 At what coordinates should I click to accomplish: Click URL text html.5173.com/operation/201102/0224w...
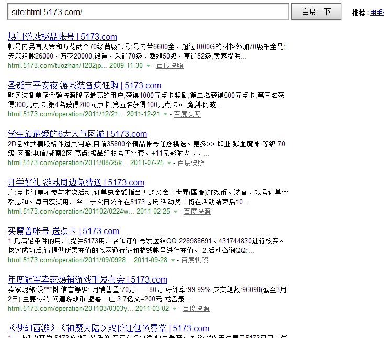pyautogui.click(x=71, y=211)
